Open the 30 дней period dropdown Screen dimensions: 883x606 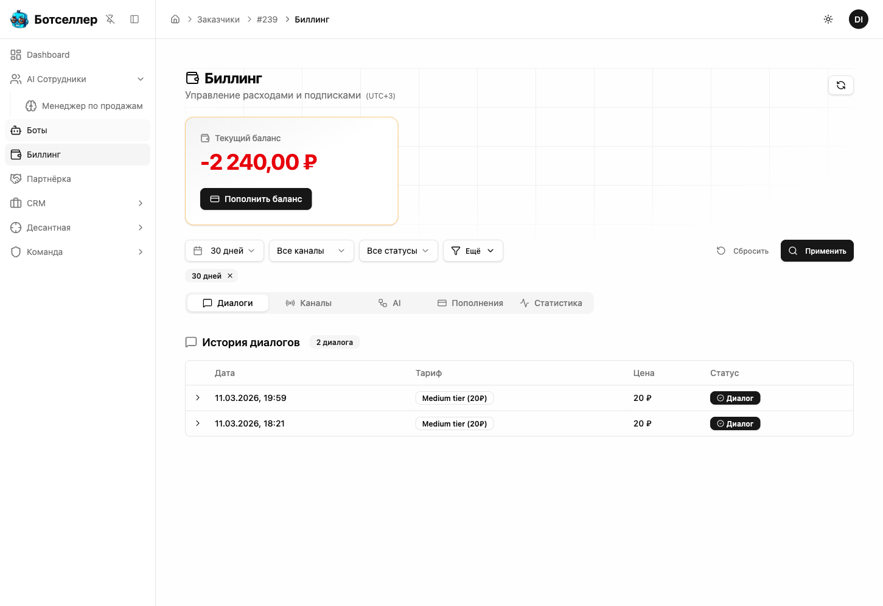tap(224, 251)
